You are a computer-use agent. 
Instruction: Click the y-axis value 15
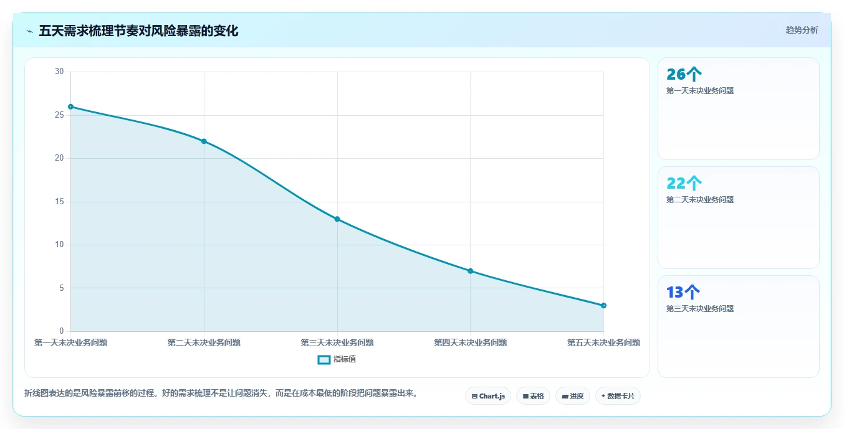click(59, 202)
